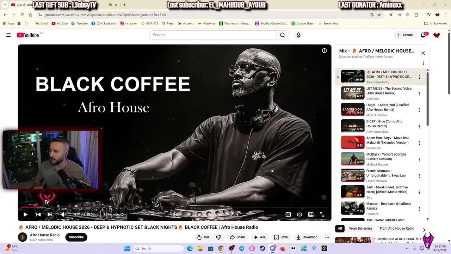Mute the player volume

point(63,214)
